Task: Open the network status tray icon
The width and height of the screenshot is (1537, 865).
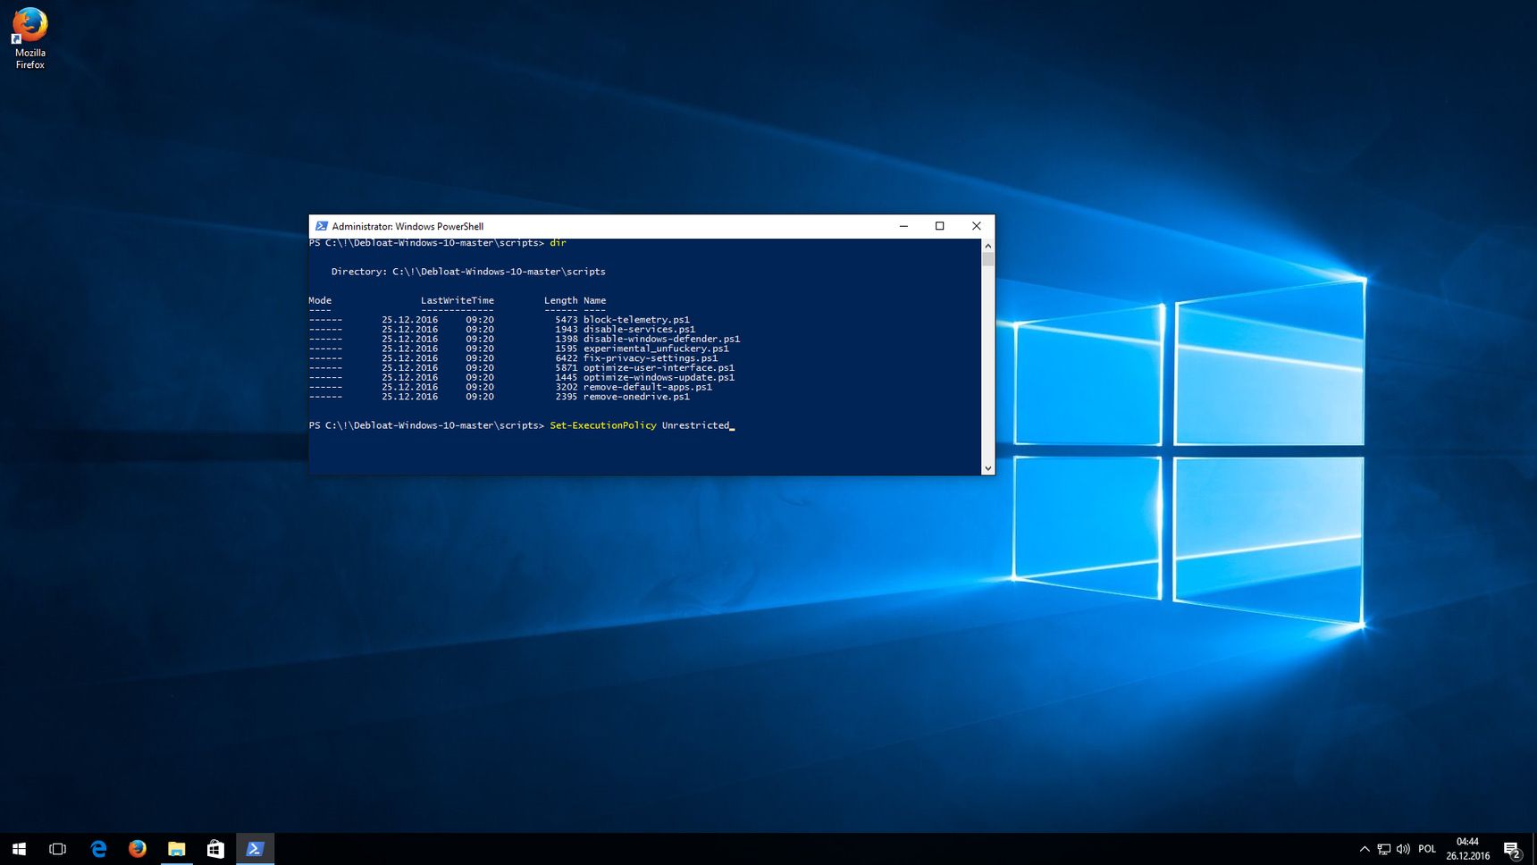Action: tap(1384, 849)
